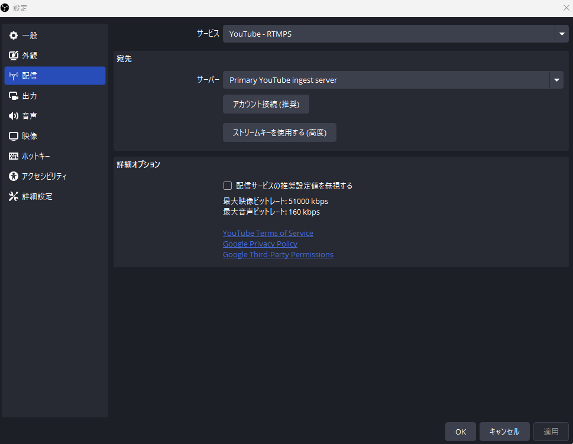This screenshot has height=444, width=573.
Task: Click アカウント接続 (推奨) button
Action: [266, 104]
